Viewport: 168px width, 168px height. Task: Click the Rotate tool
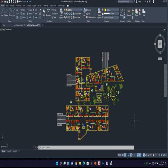(x=29, y=10)
